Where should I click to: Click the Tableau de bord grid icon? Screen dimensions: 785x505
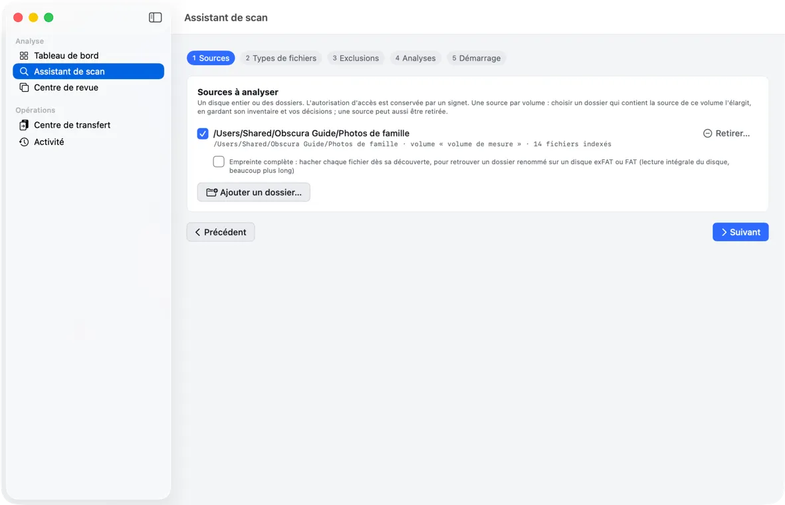coord(24,56)
